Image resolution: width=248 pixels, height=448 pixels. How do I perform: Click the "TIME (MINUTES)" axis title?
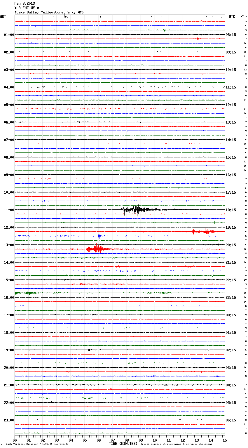point(123,444)
